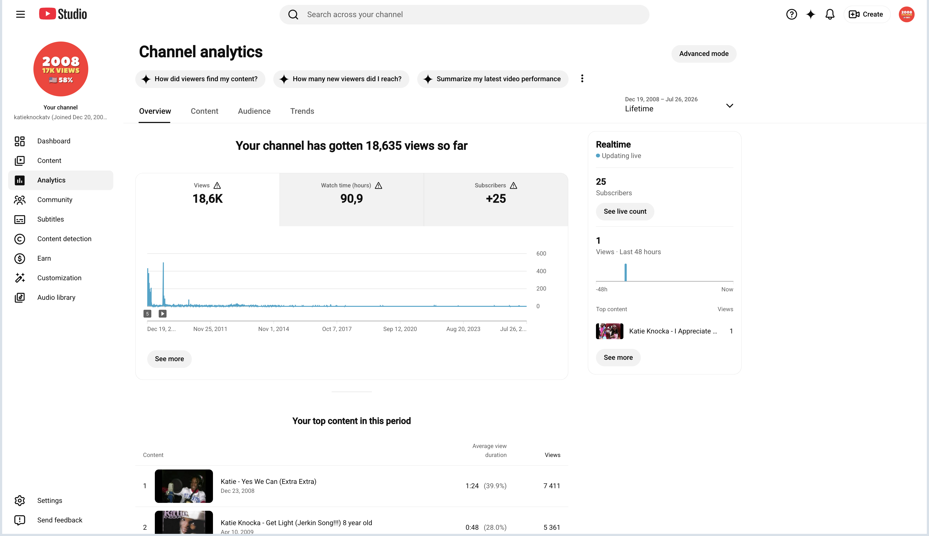Click the Content detection copyright icon

pyautogui.click(x=20, y=239)
